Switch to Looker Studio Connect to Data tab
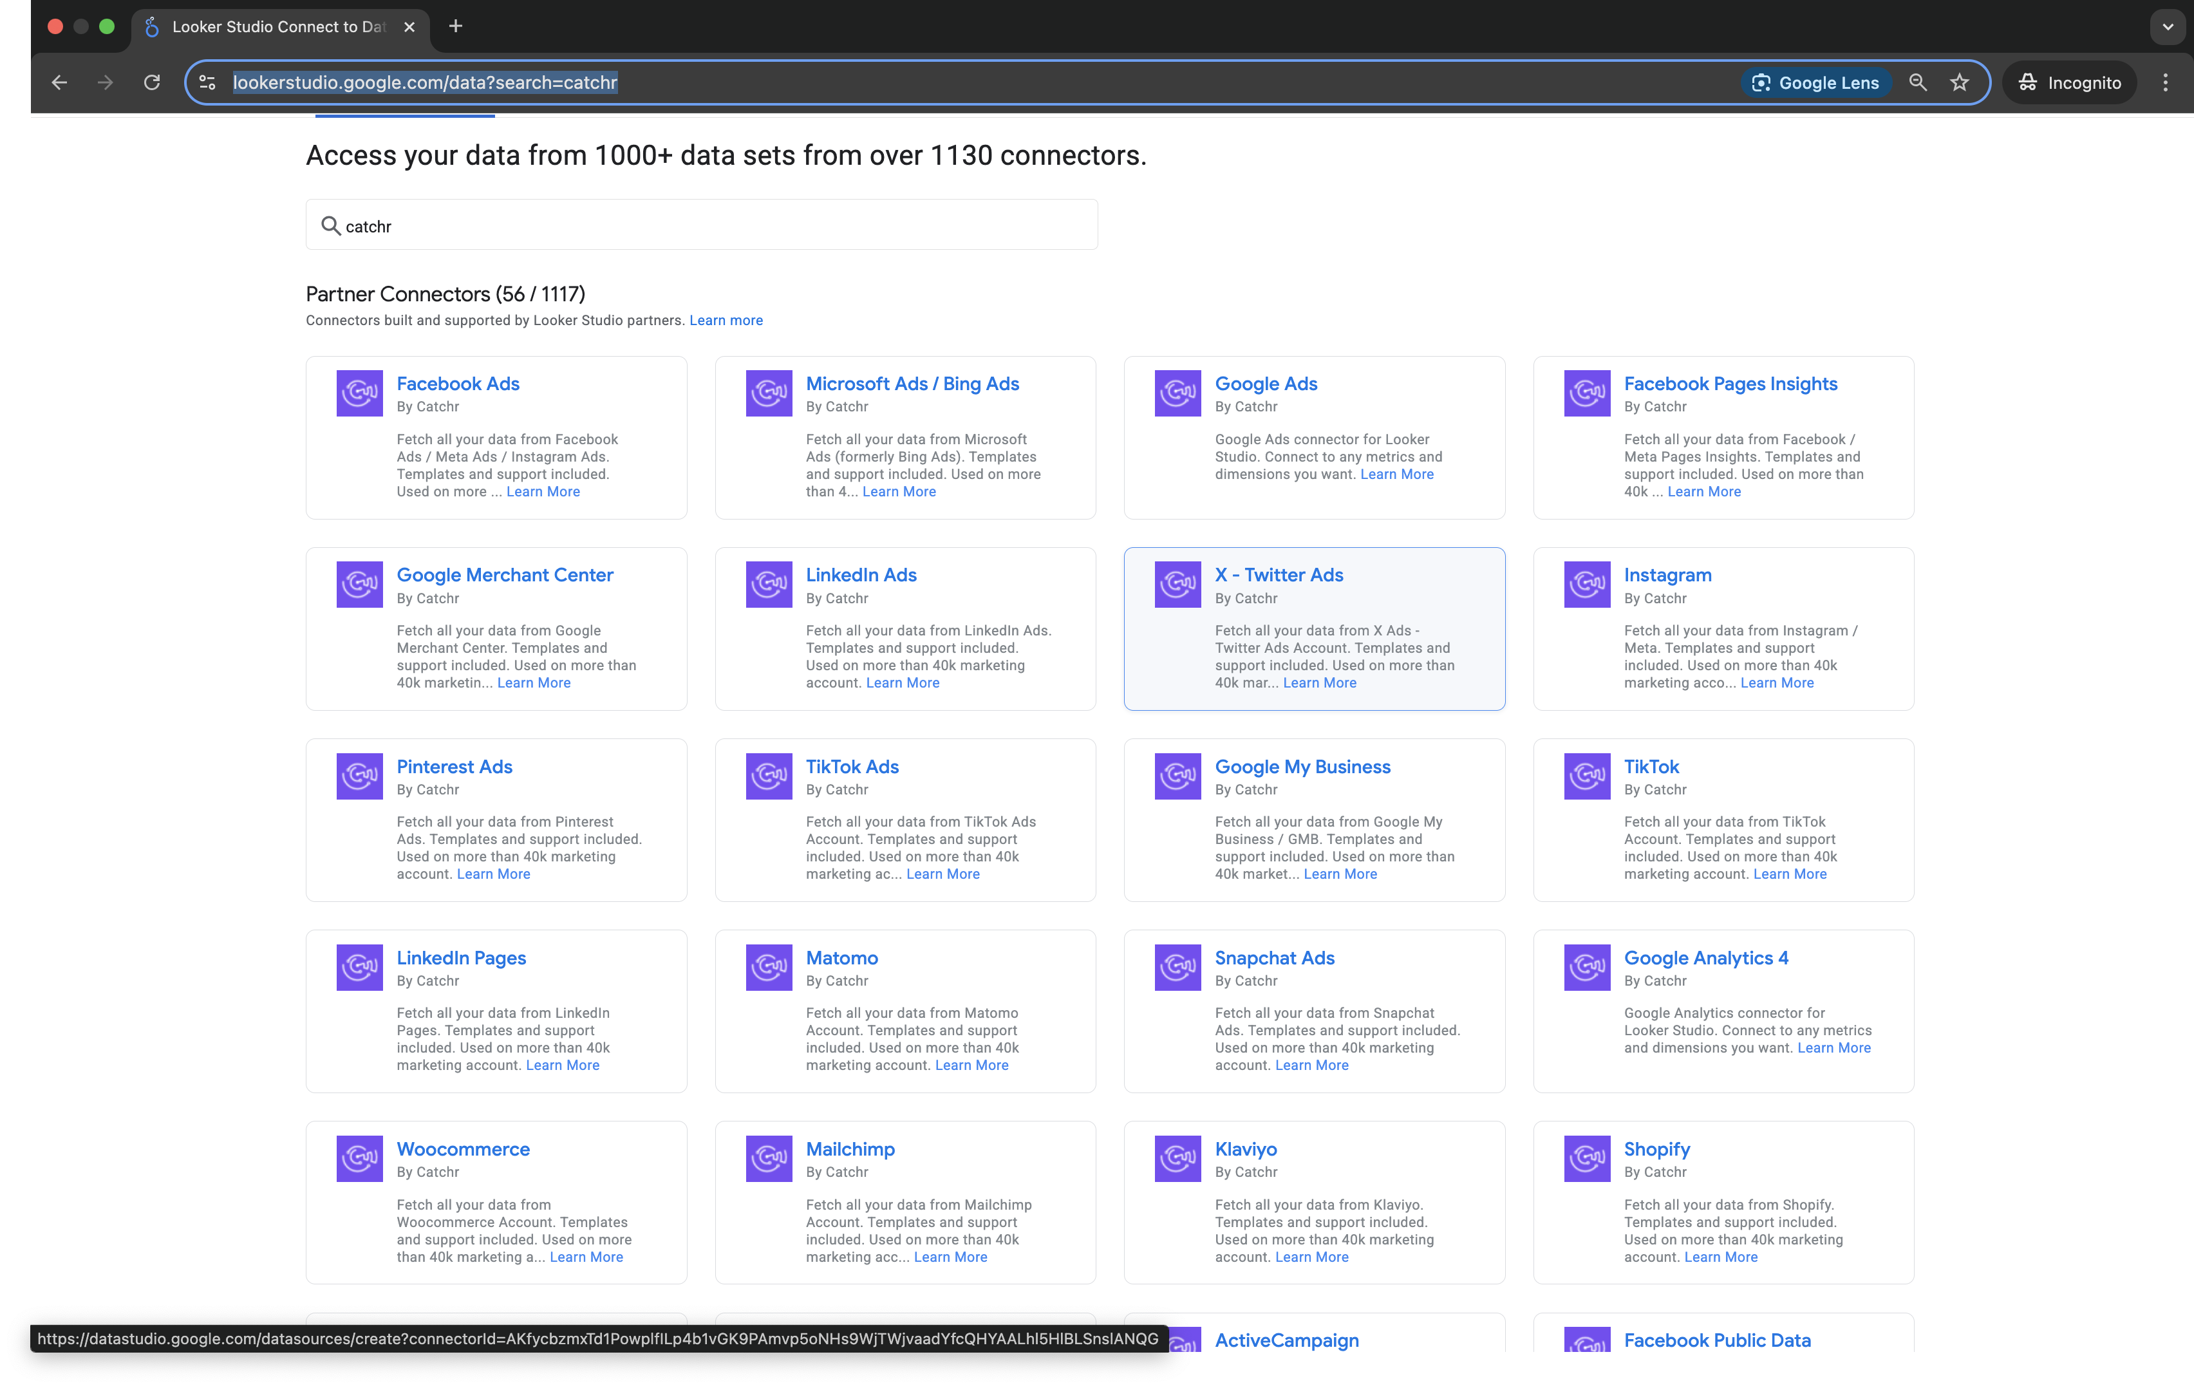The image size is (2194, 1388). click(x=278, y=26)
